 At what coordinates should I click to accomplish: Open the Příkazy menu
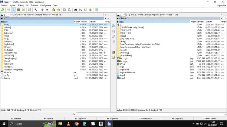coord(21,5)
